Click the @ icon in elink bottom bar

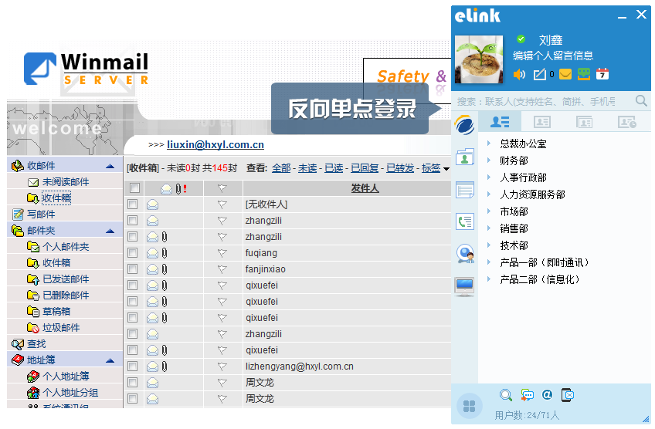[547, 394]
